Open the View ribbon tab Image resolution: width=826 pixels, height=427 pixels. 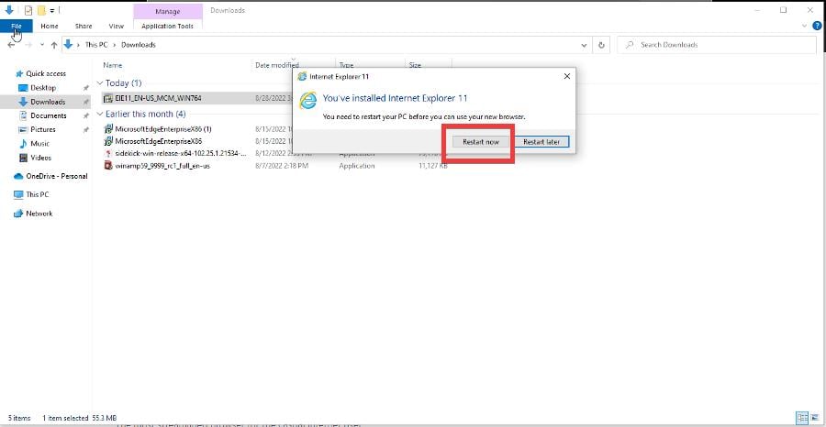pyautogui.click(x=116, y=26)
